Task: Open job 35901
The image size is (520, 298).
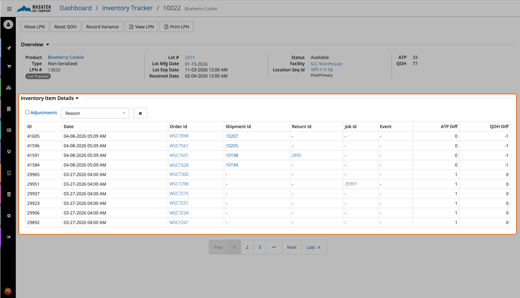Action: click(351, 184)
